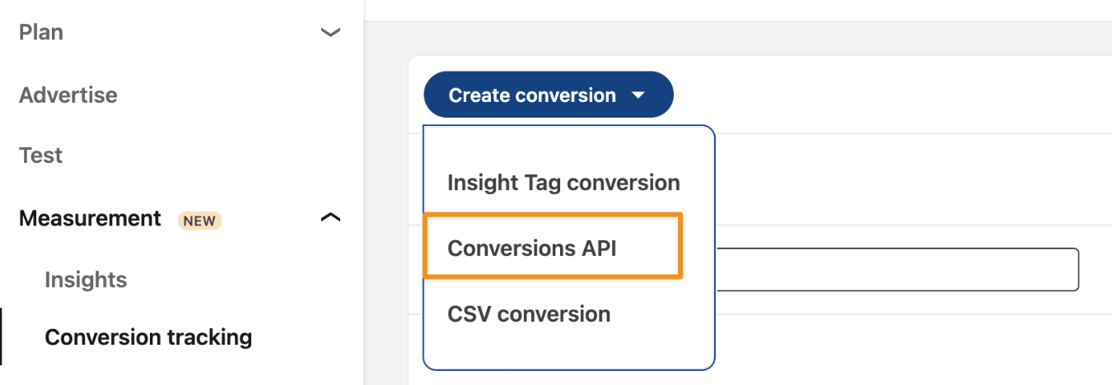Focus the text field behind the menu

click(x=896, y=269)
